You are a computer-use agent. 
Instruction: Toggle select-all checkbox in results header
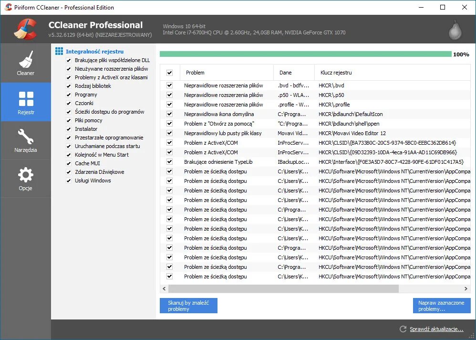click(170, 73)
